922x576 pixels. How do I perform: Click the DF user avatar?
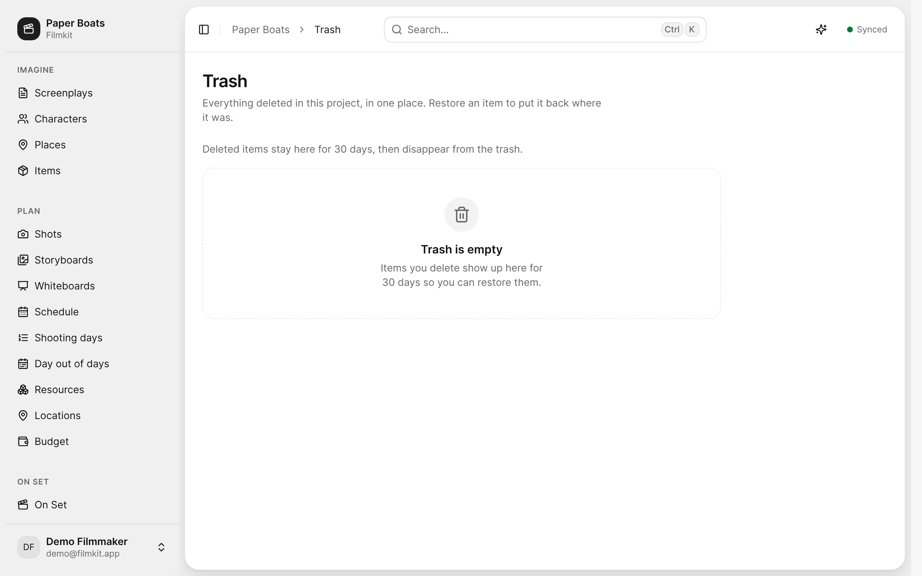[x=28, y=547]
